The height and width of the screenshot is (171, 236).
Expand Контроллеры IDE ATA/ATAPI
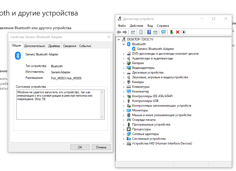pyautogui.click(x=124, y=96)
